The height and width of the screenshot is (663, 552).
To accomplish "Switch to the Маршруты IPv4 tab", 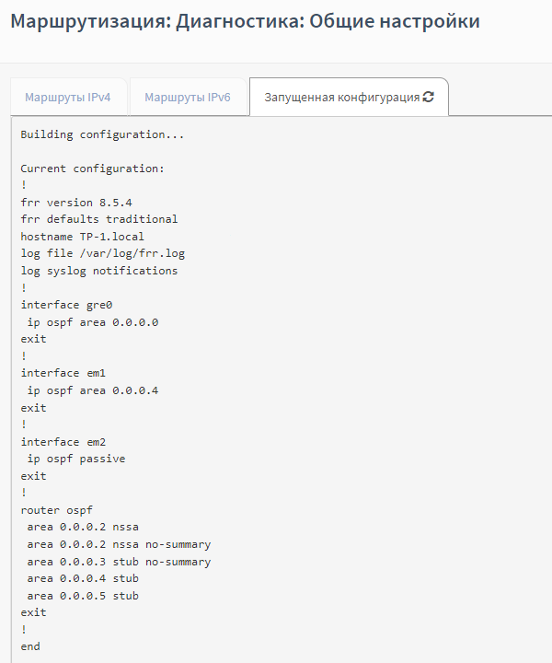I will click(x=68, y=97).
